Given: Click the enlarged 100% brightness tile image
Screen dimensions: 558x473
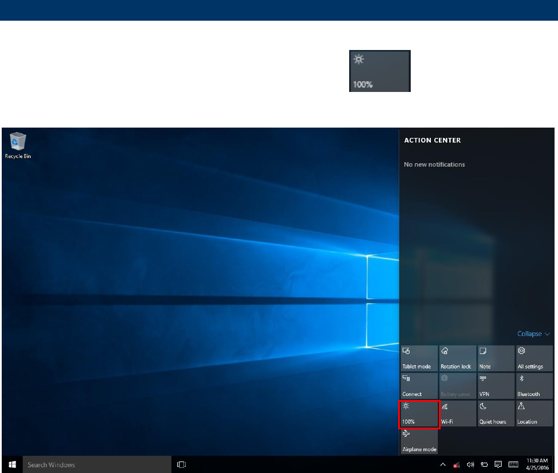Looking at the screenshot, I should (x=380, y=71).
